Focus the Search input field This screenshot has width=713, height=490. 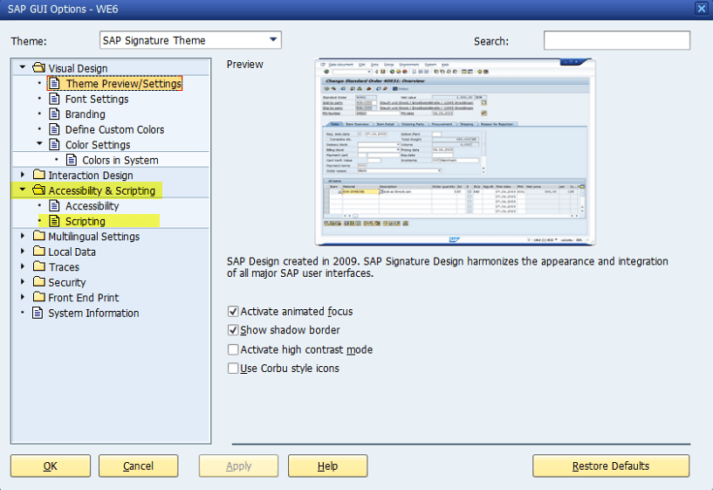click(x=617, y=40)
